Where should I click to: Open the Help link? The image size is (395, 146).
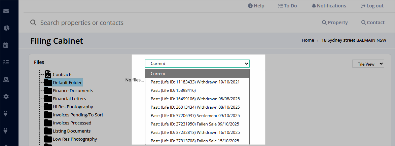point(256,5)
